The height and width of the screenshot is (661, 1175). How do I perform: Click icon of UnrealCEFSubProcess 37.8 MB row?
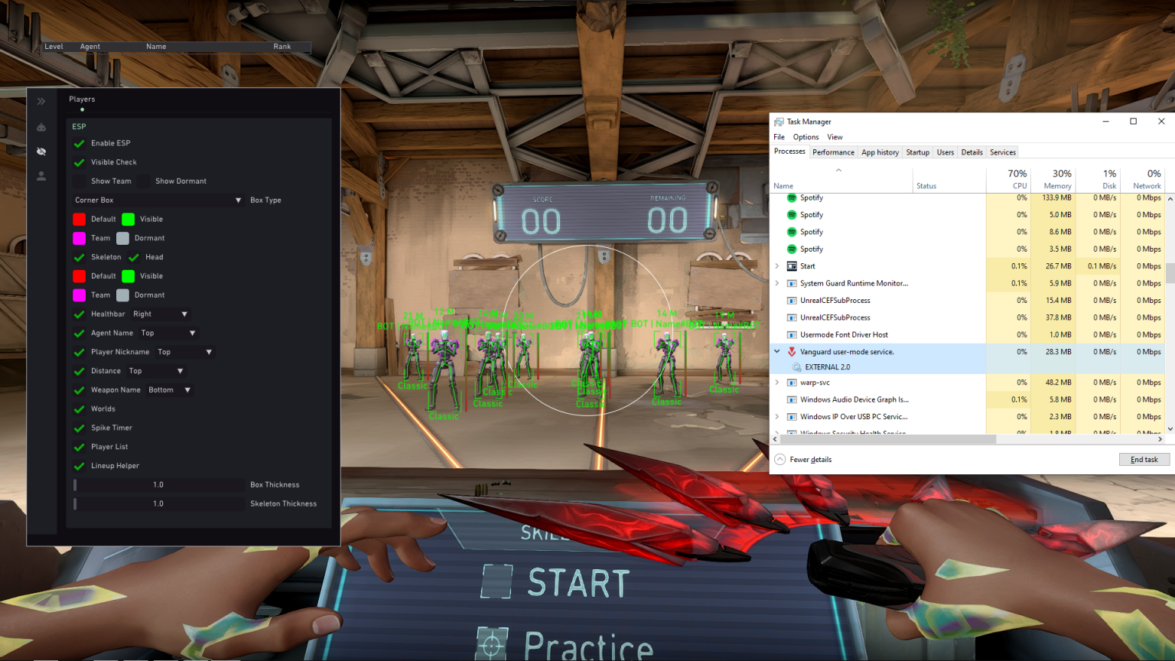(x=792, y=317)
